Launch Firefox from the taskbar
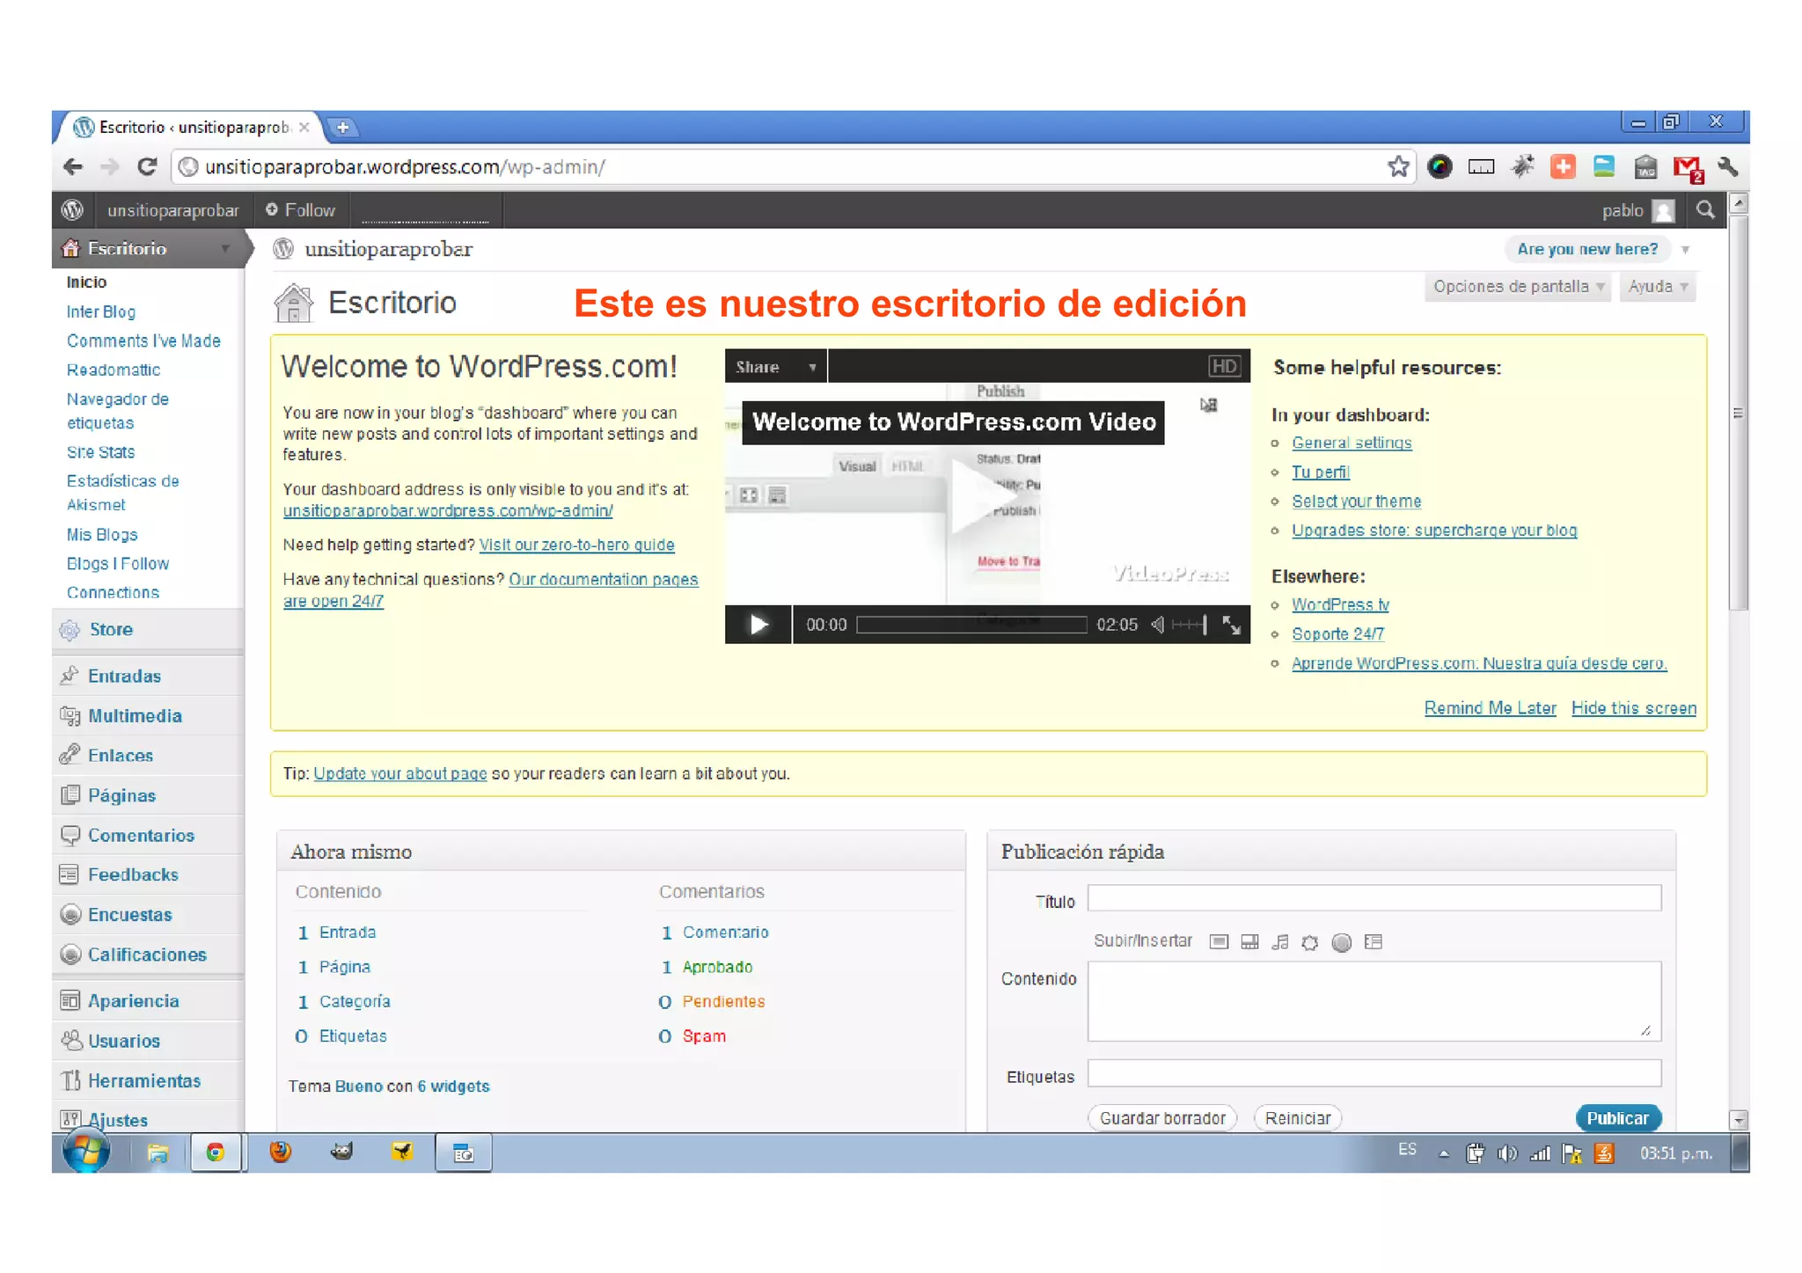This screenshot has width=1802, height=1273. click(281, 1152)
